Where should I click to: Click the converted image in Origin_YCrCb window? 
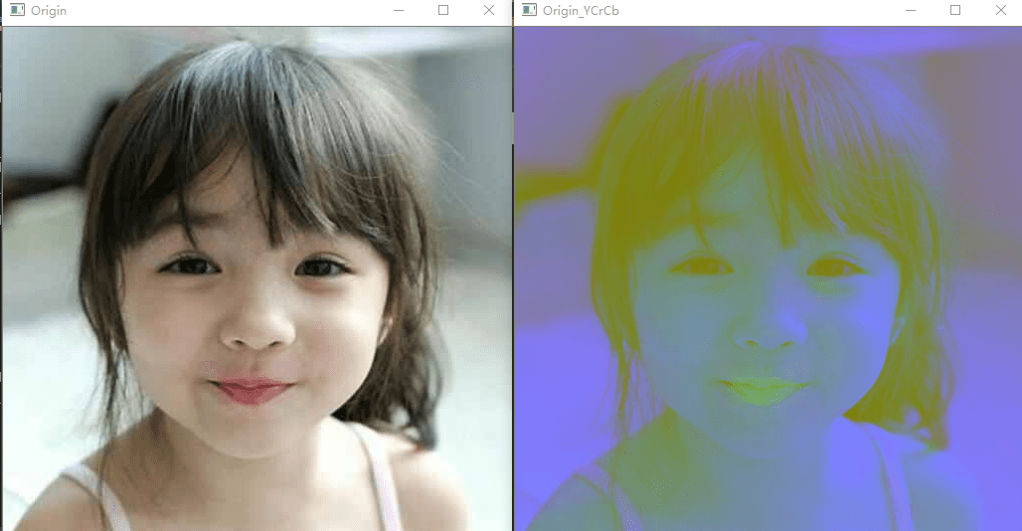[768, 278]
